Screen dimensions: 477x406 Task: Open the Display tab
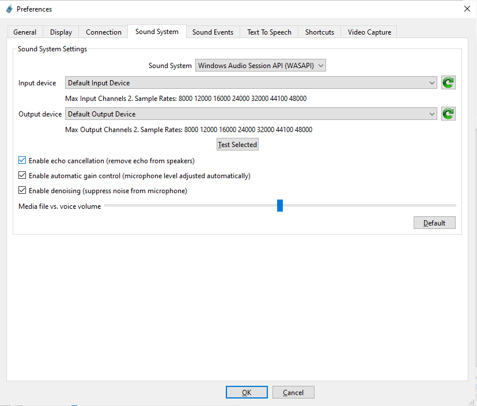coord(61,32)
